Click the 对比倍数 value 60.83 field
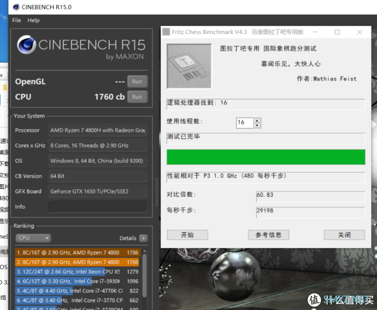This screenshot has width=377, height=310. [x=310, y=196]
